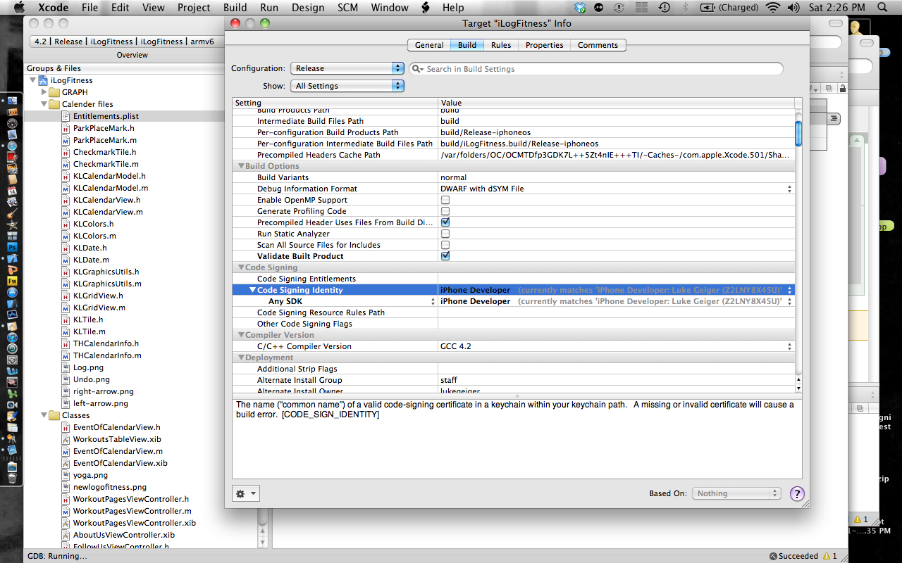The height and width of the screenshot is (563, 902).
Task: Open Finder from the Dock
Action: 12,101
